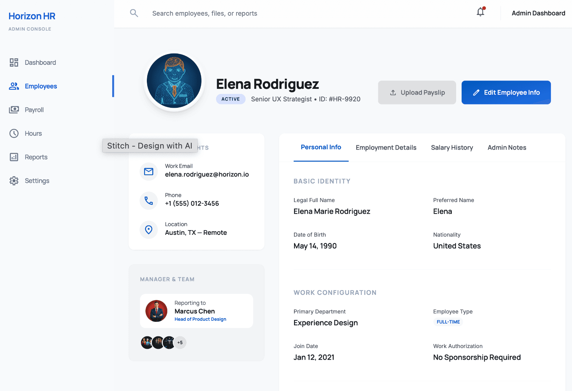Screen dimensions: 572x391
Task: Click the phone handset icon
Action: tap(149, 201)
